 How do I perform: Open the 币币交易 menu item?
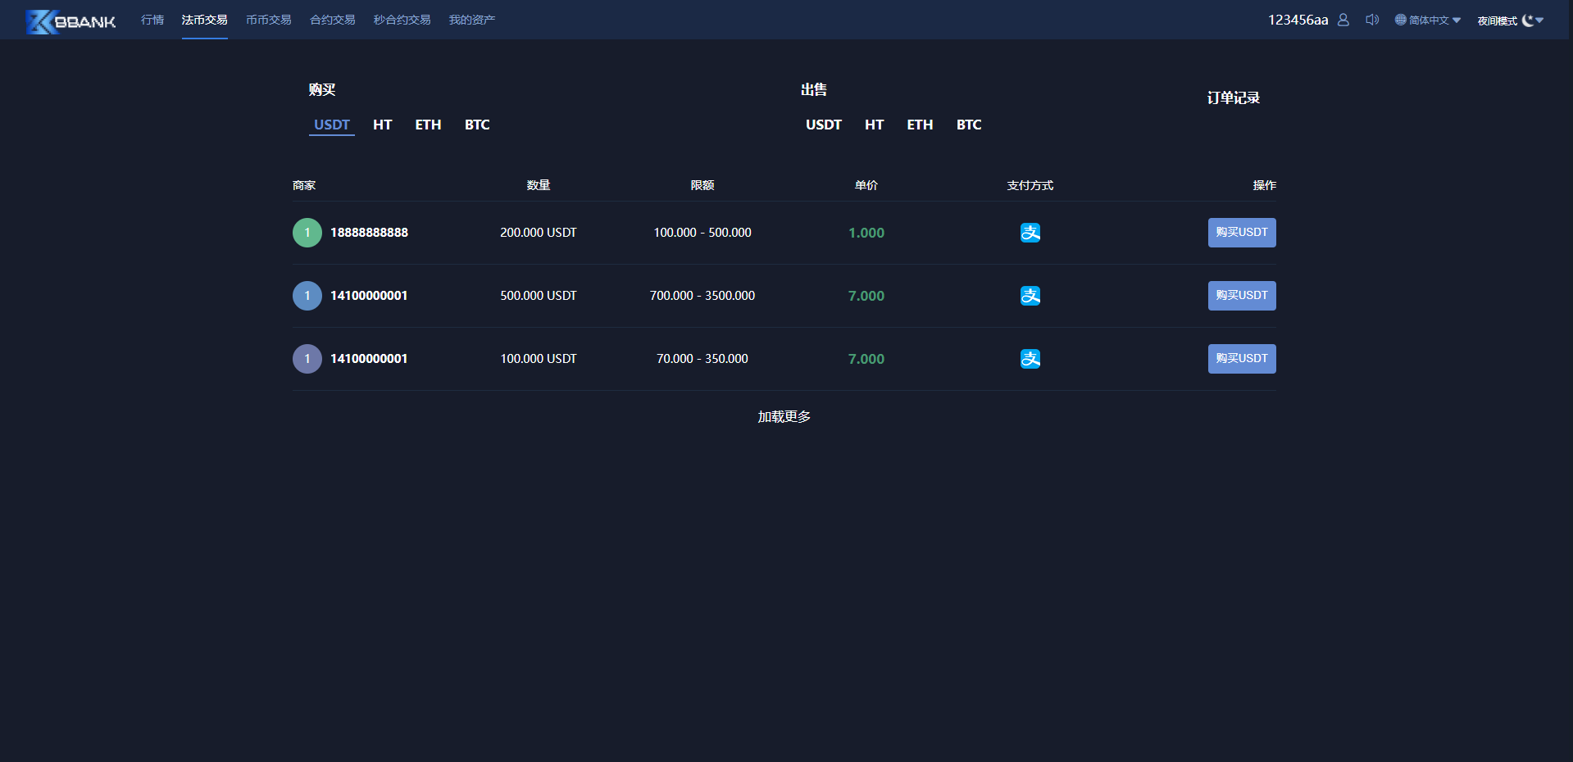point(269,20)
